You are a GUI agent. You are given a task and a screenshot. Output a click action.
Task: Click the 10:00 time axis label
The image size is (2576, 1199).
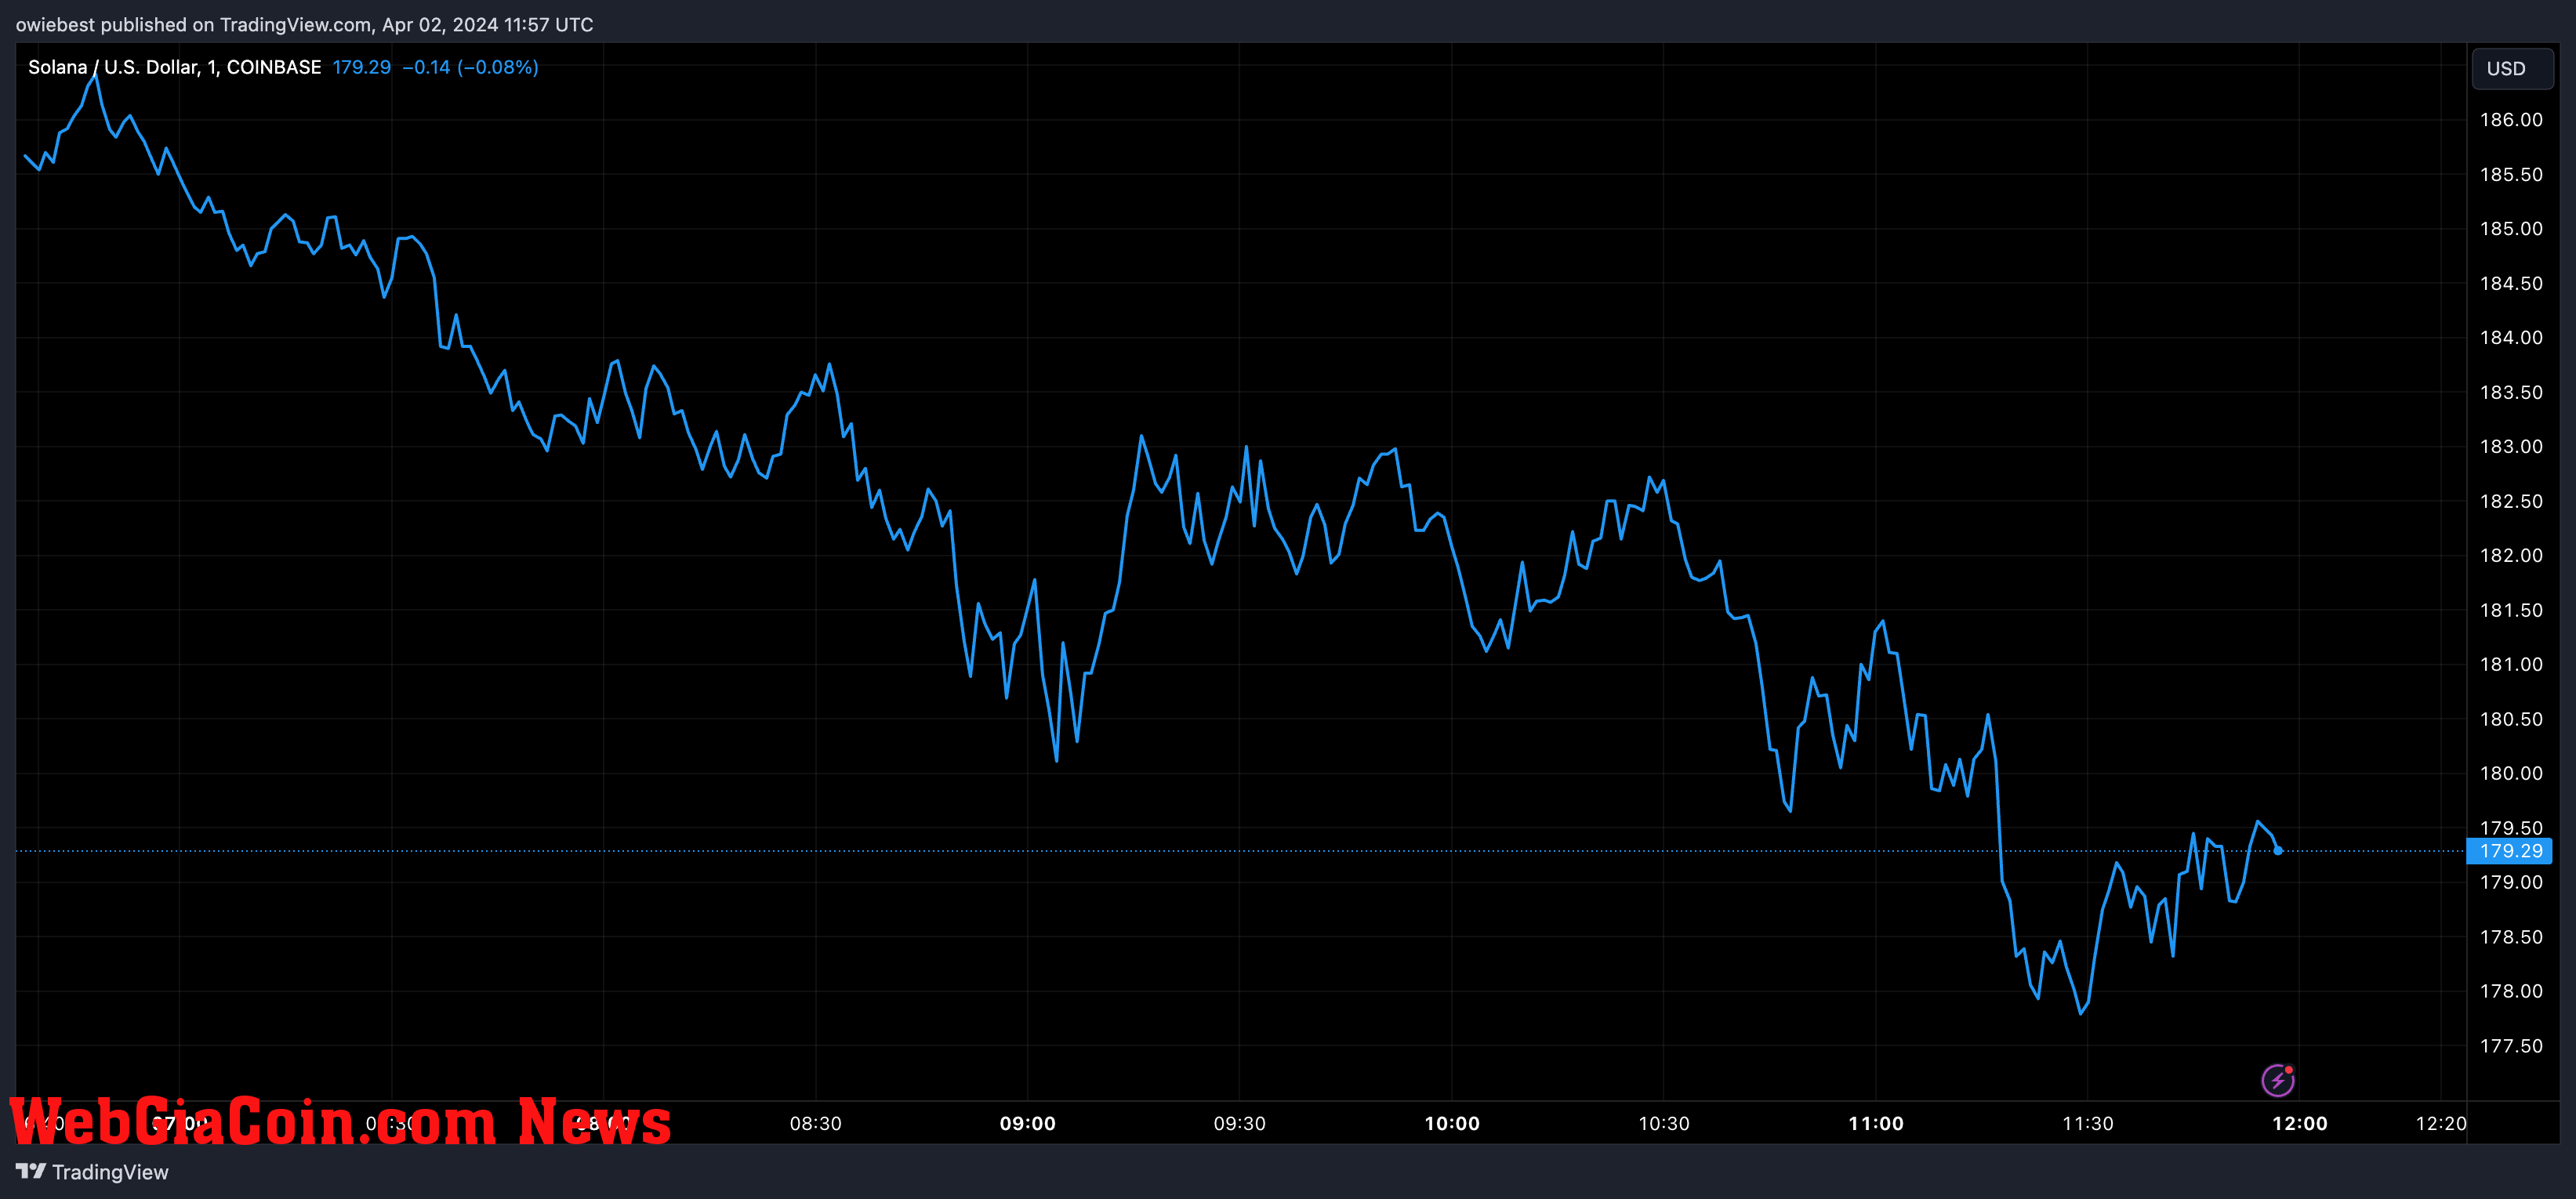pyautogui.click(x=1451, y=1124)
